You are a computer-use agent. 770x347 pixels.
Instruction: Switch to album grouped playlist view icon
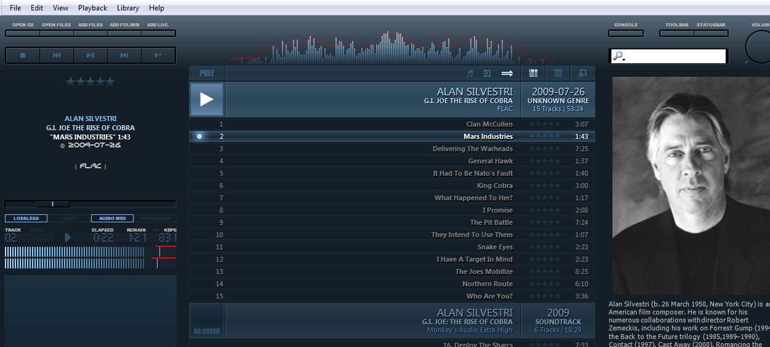pos(533,73)
